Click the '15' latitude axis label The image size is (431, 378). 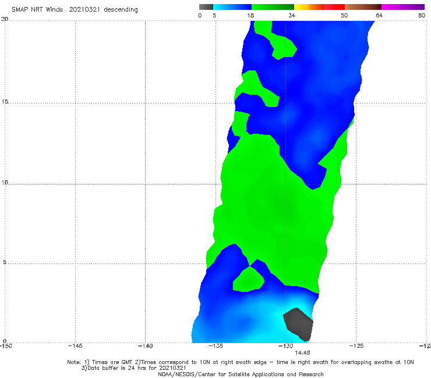point(5,102)
